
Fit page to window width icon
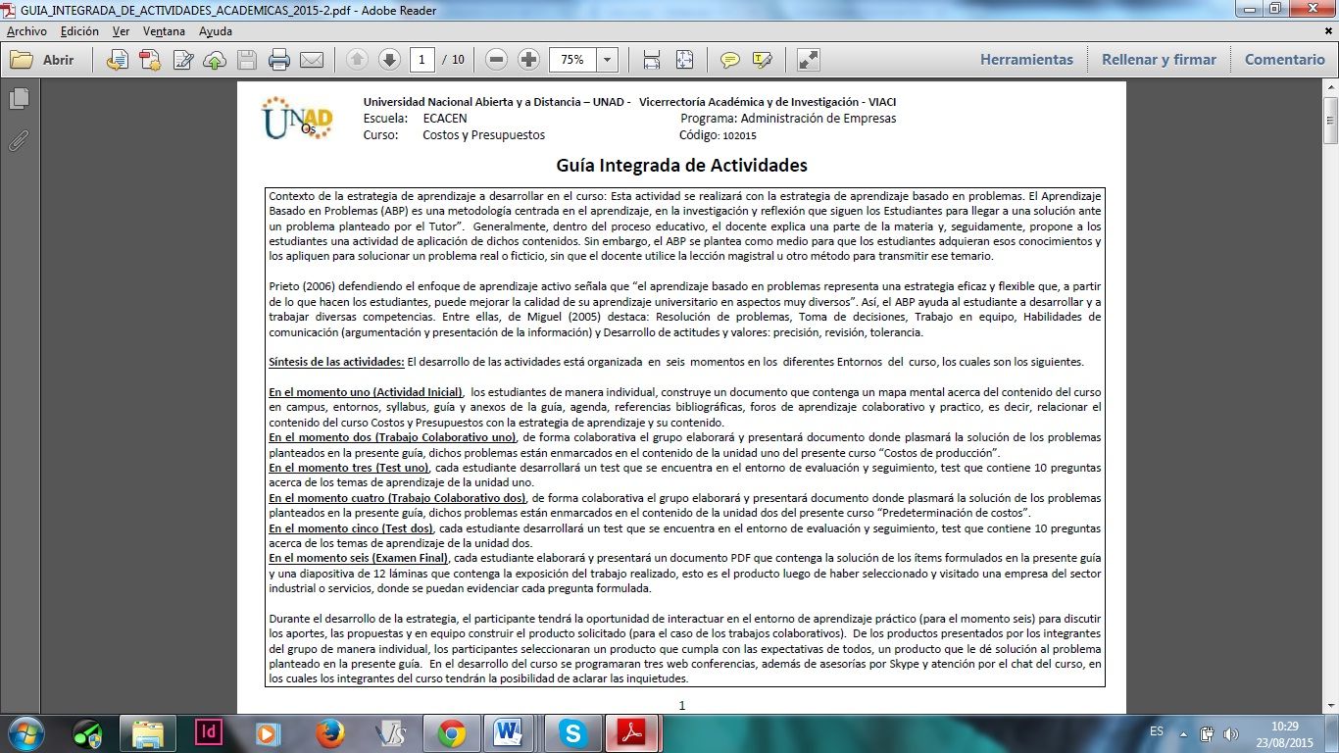tap(652, 60)
